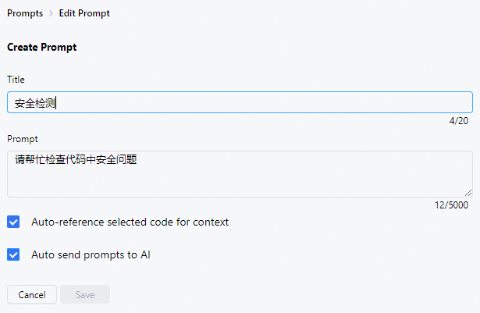
Task: Uncheck Auto send prompts to AI checkbox
Action: 13,254
